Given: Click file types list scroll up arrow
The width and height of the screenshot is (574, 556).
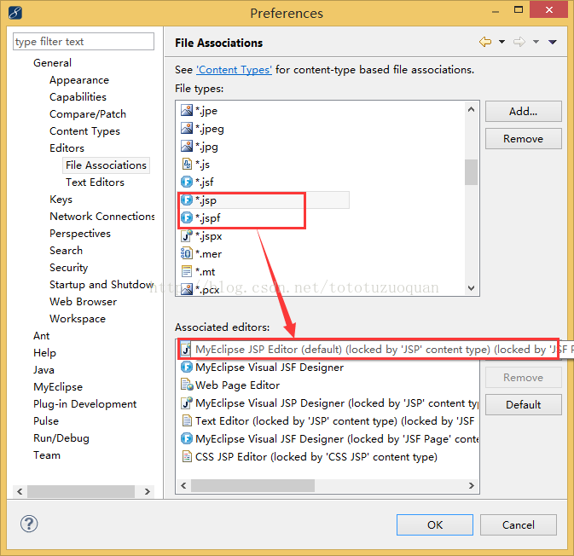Looking at the screenshot, I should click(471, 109).
